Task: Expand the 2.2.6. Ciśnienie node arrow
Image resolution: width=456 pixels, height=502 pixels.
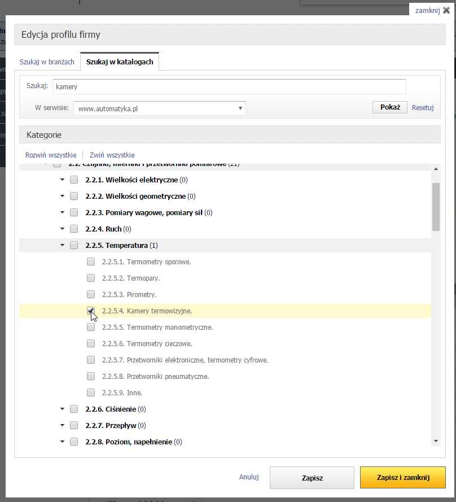Action: tap(62, 409)
